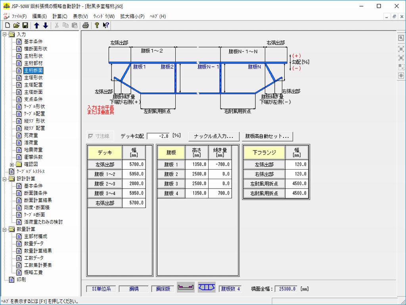This screenshot has height=305, width=406.
Task: Click the デッキ勾配 input field
Action: pos(159,136)
